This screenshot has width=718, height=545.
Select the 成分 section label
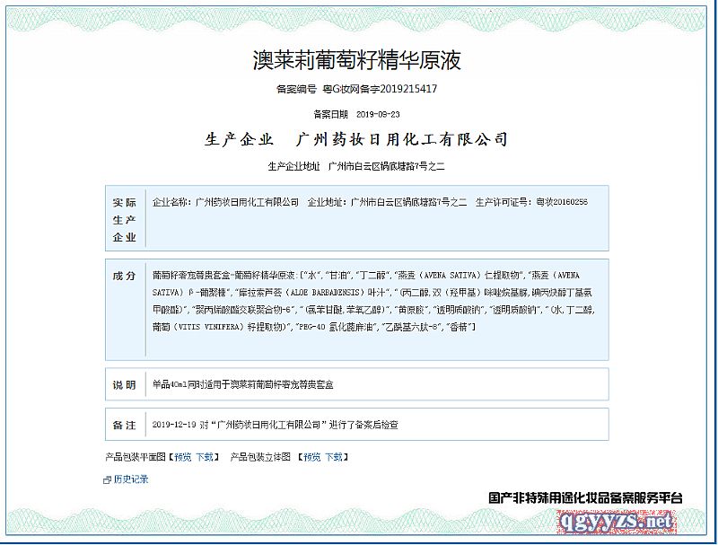[x=124, y=276]
